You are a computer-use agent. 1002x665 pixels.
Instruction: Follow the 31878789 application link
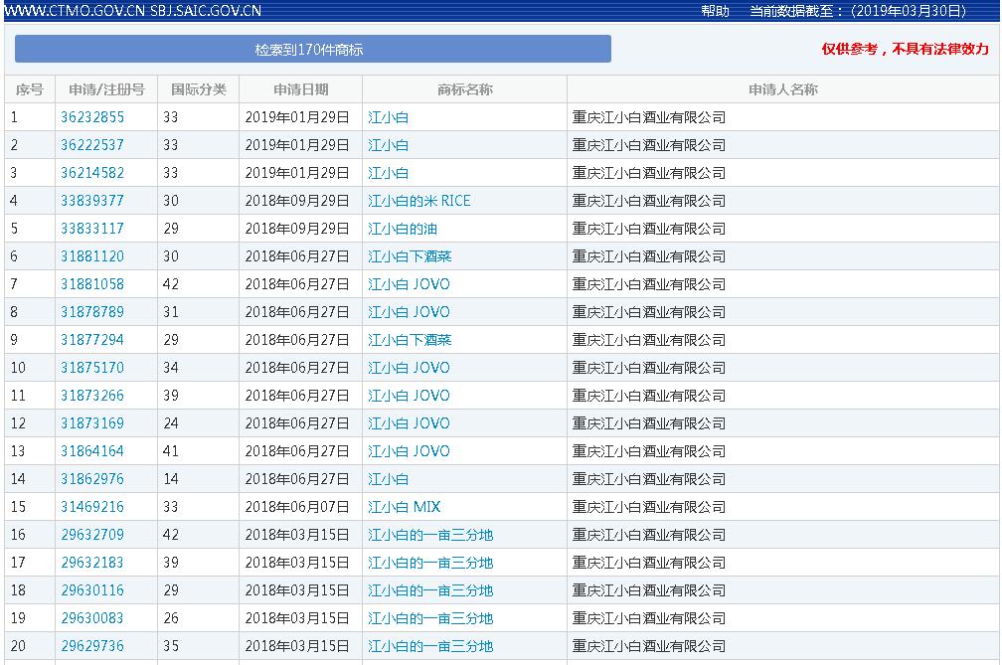(92, 312)
